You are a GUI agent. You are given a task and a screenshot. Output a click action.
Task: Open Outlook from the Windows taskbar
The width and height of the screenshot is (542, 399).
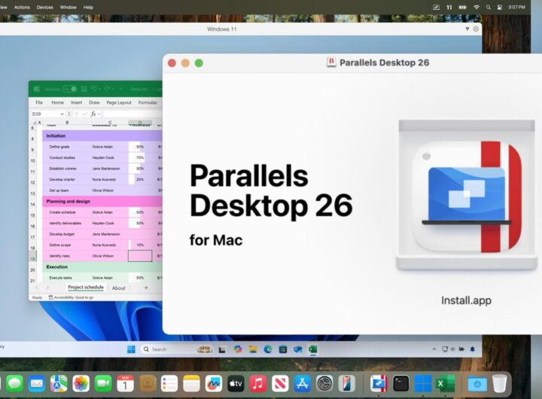[298, 349]
